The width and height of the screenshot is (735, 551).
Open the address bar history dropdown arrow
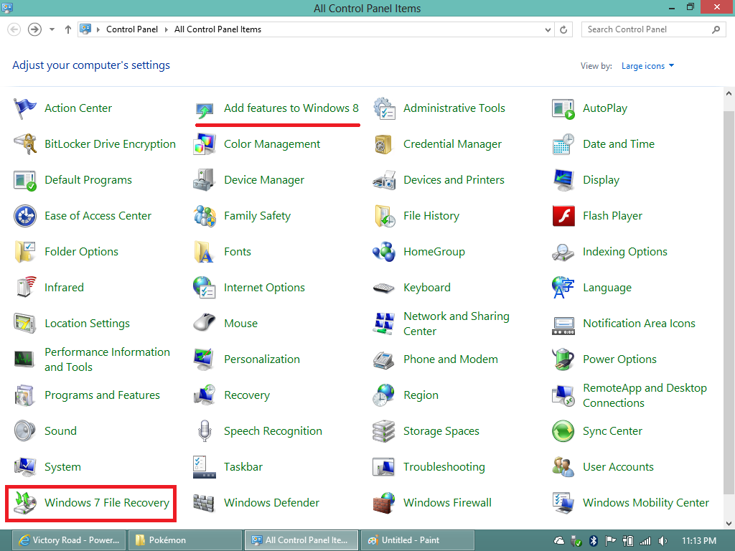coord(548,29)
